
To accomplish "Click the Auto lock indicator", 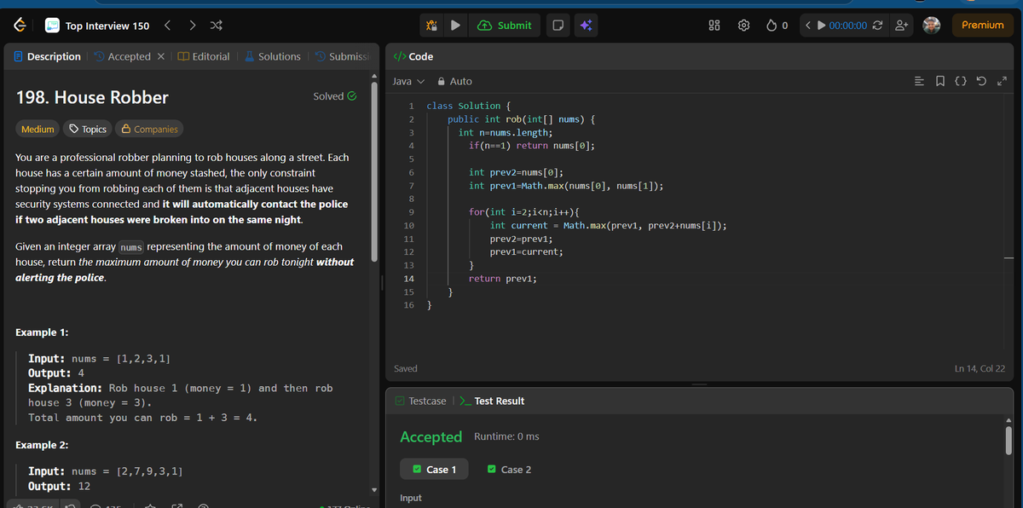I will click(x=454, y=81).
